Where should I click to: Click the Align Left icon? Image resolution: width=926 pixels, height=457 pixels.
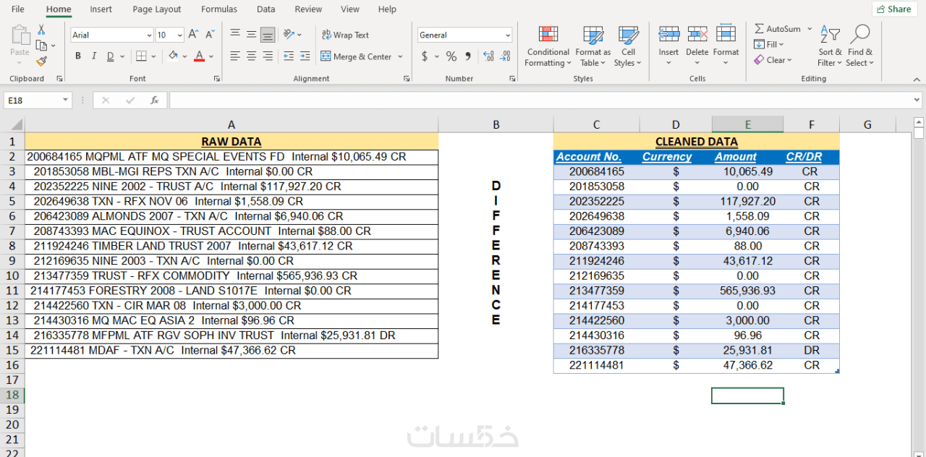click(x=235, y=56)
